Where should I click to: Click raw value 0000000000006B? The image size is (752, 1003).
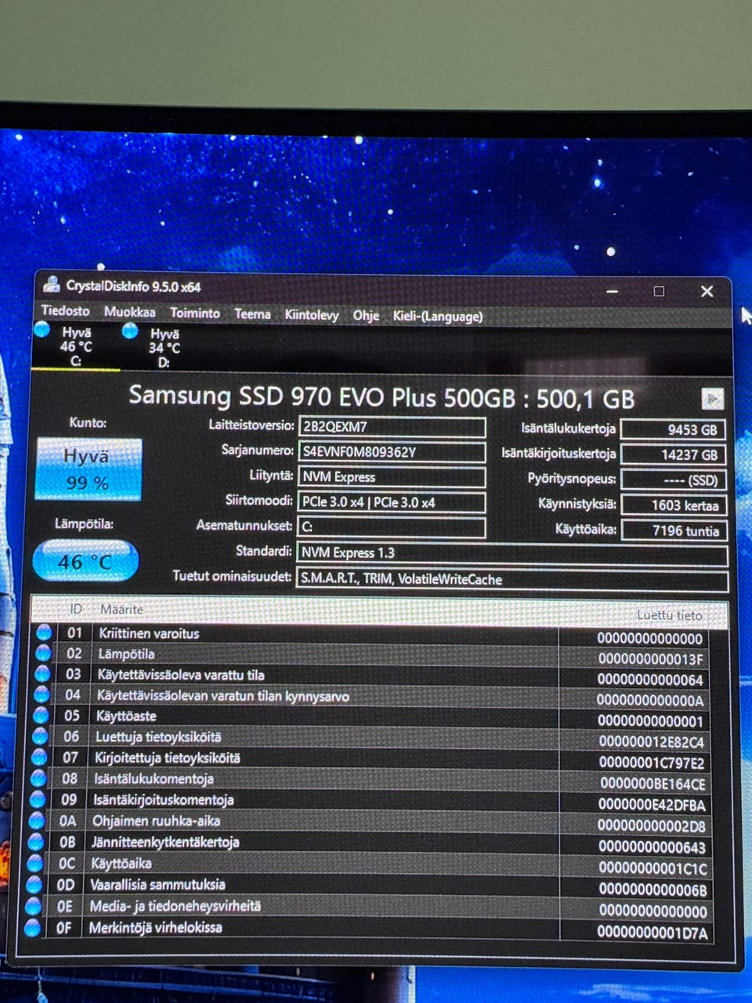653,889
